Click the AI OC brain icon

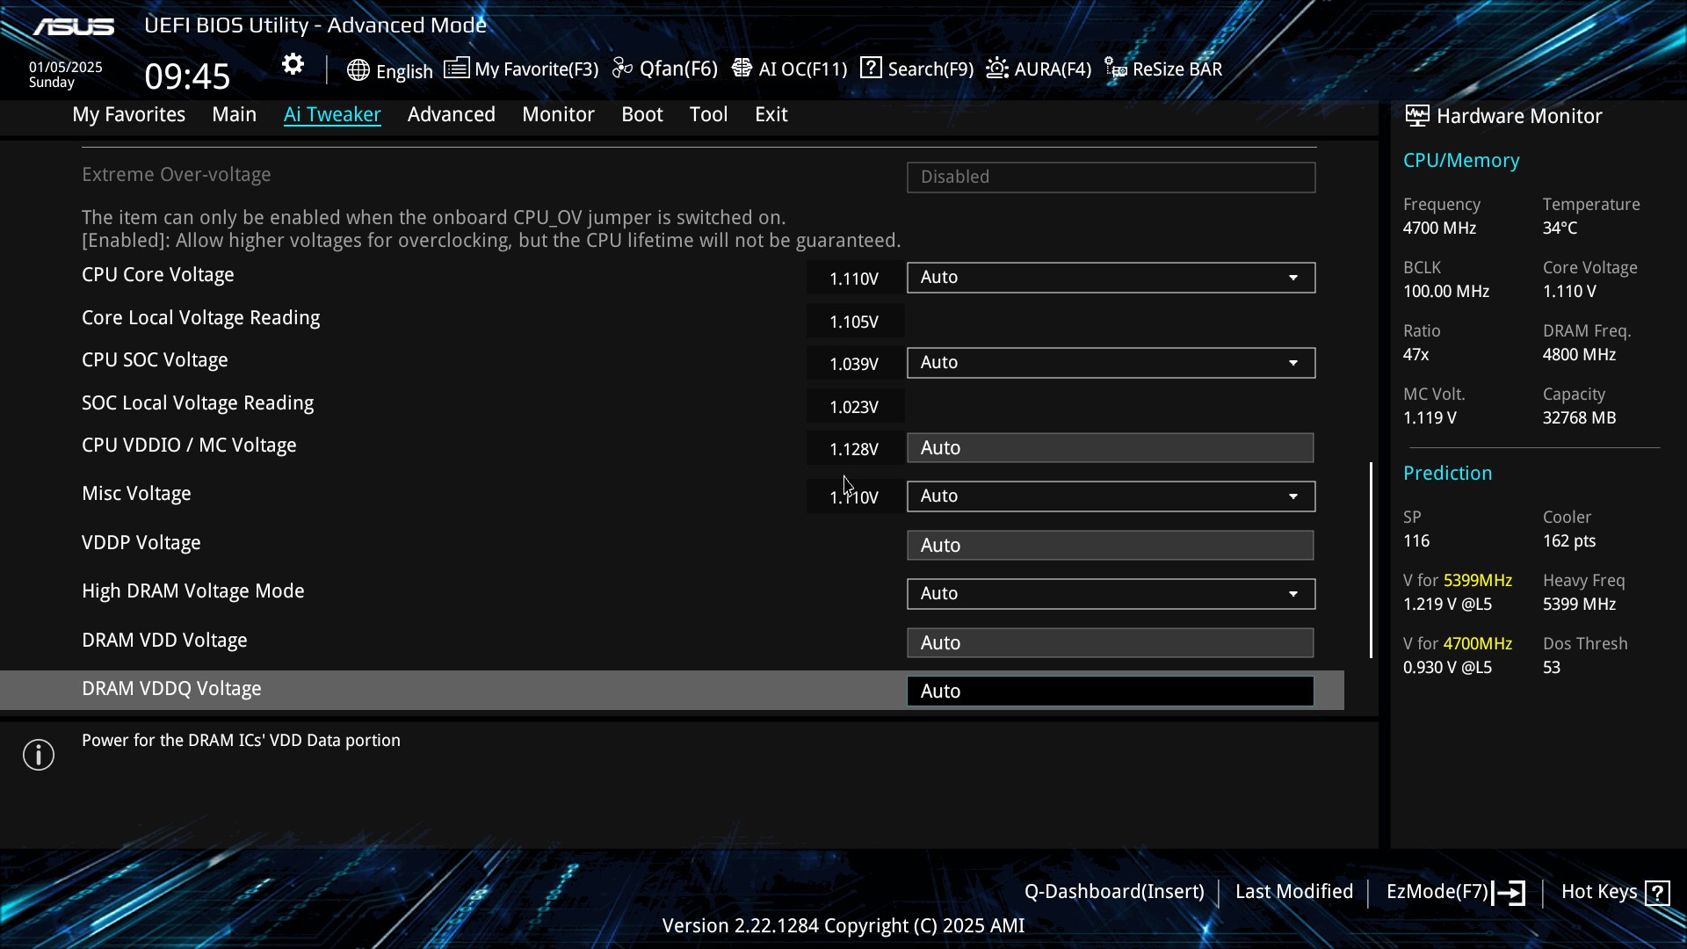742,69
